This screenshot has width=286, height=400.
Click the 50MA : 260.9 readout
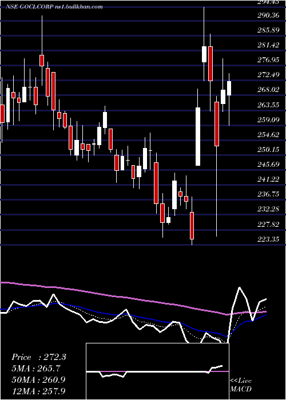point(38,379)
